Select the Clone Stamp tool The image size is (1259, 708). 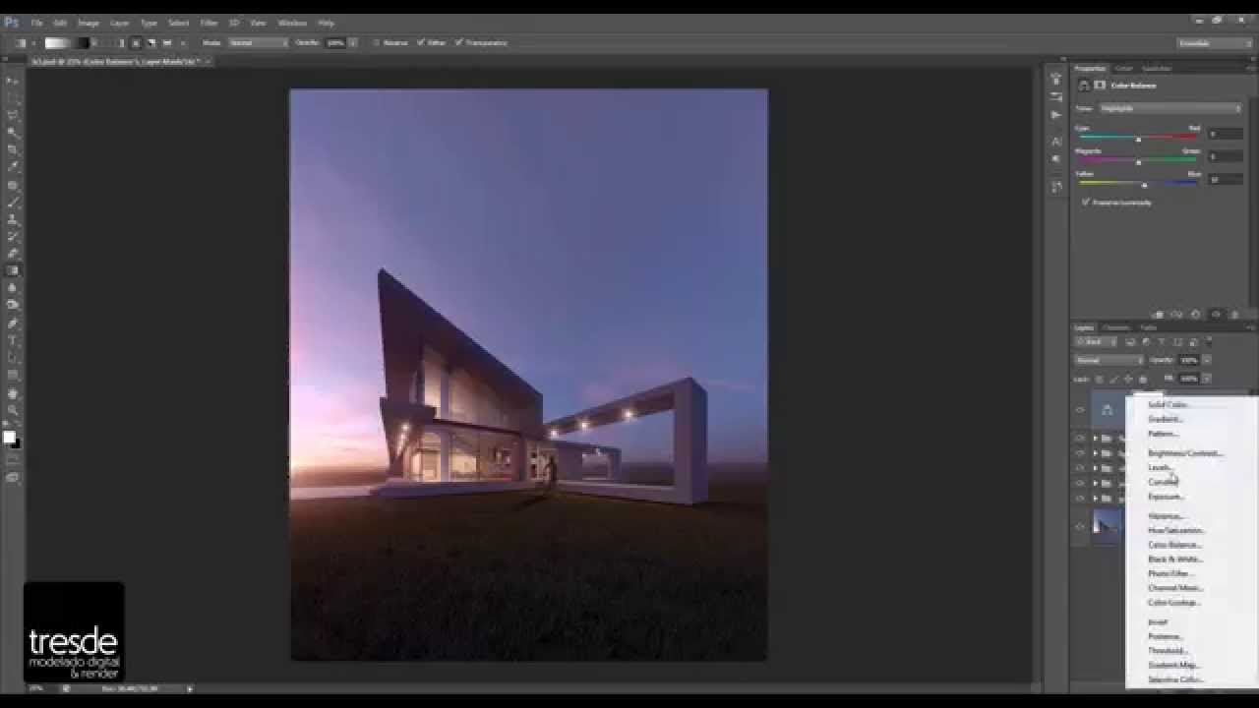click(x=13, y=219)
